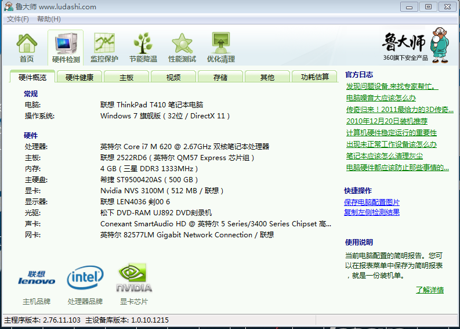Viewport: 460px width, 329px height.
Task: Open the 首页 home icon
Action: [27, 48]
